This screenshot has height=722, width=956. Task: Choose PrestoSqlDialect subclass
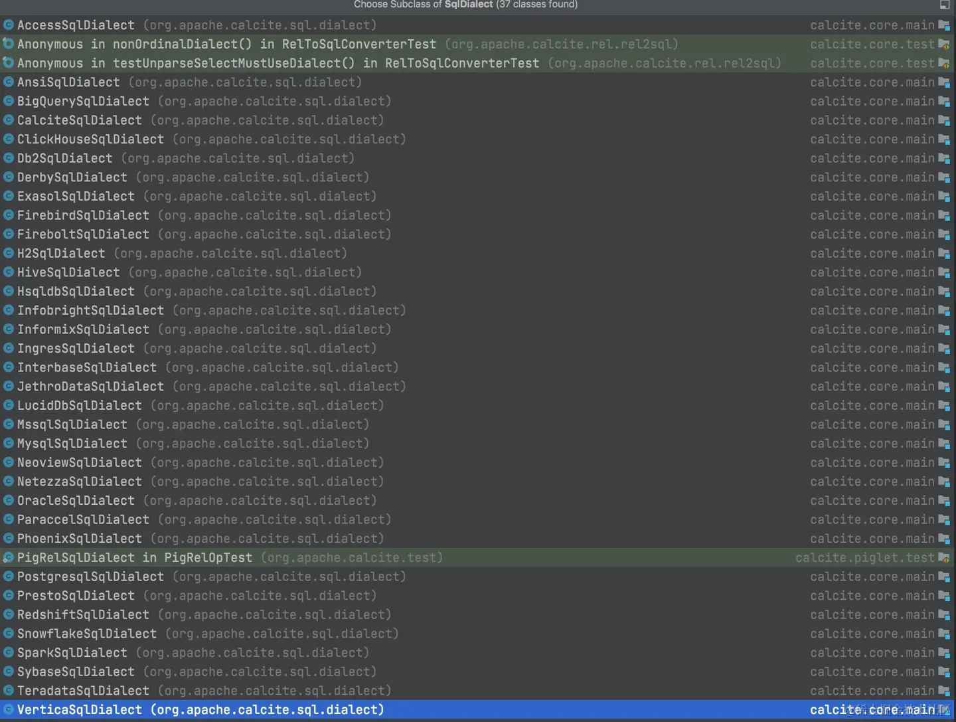477,596
